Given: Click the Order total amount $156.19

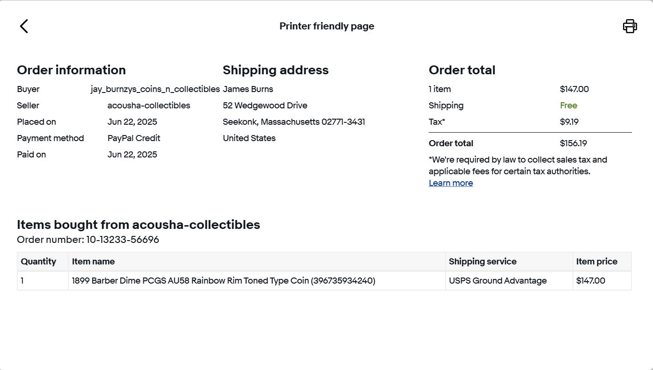Looking at the screenshot, I should 573,143.
